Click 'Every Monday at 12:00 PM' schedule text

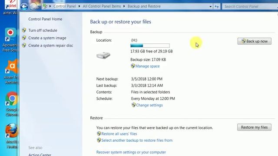coord(153,99)
